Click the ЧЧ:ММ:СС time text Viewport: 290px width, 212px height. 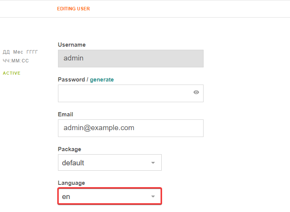point(16,61)
